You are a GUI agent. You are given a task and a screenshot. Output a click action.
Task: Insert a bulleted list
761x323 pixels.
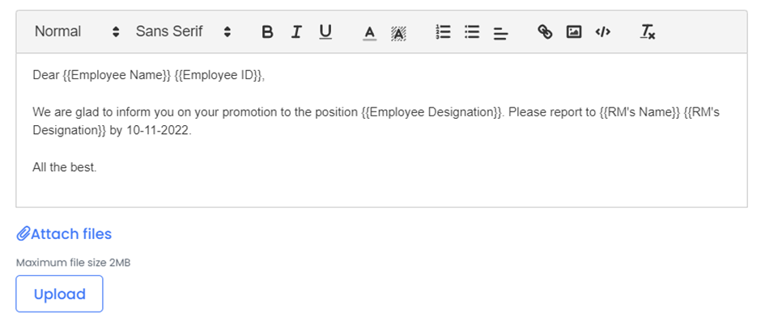click(x=472, y=32)
